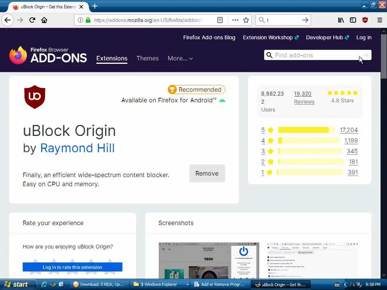Screen dimensions: 387x290
Task: Open second screenshot thumbnail showing settings
Action: pos(312,261)
